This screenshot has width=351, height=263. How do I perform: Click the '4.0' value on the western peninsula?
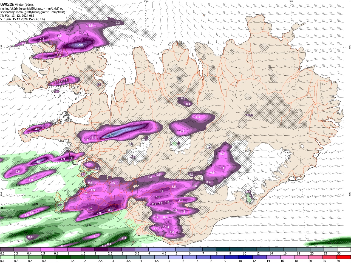38,129
